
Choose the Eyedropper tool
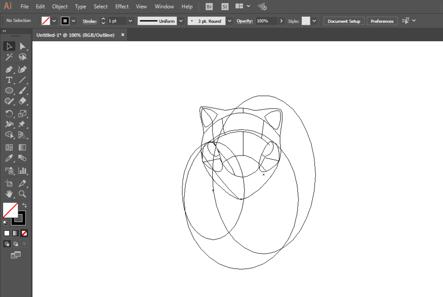[x=9, y=158]
